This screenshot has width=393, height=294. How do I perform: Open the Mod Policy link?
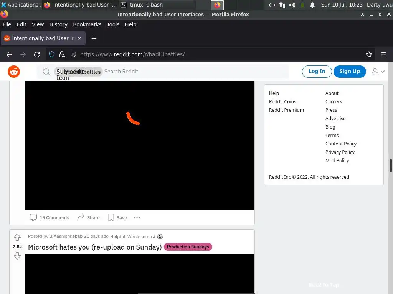tap(337, 160)
